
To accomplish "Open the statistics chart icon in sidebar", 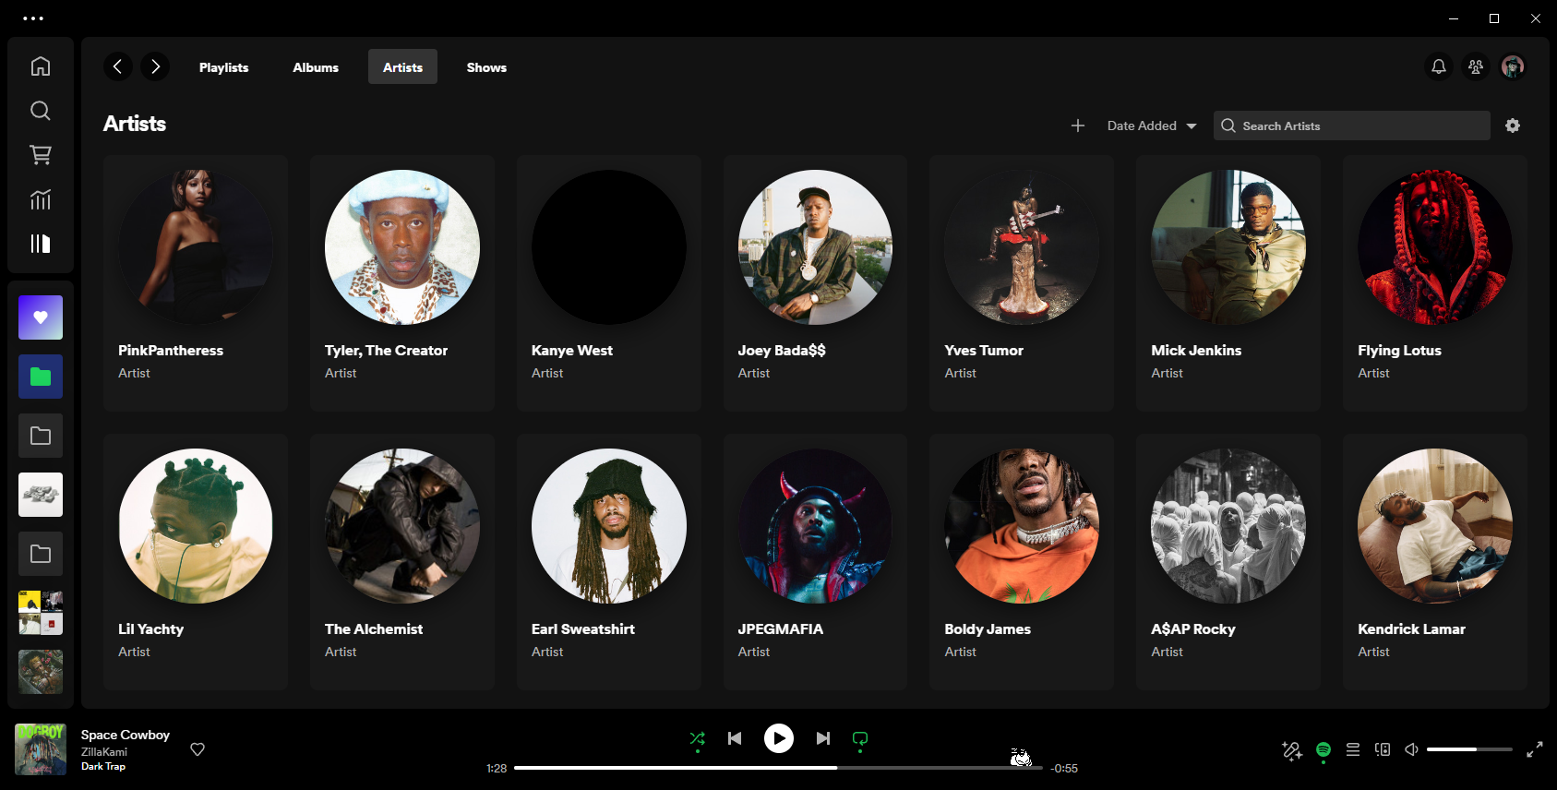I will pos(41,199).
